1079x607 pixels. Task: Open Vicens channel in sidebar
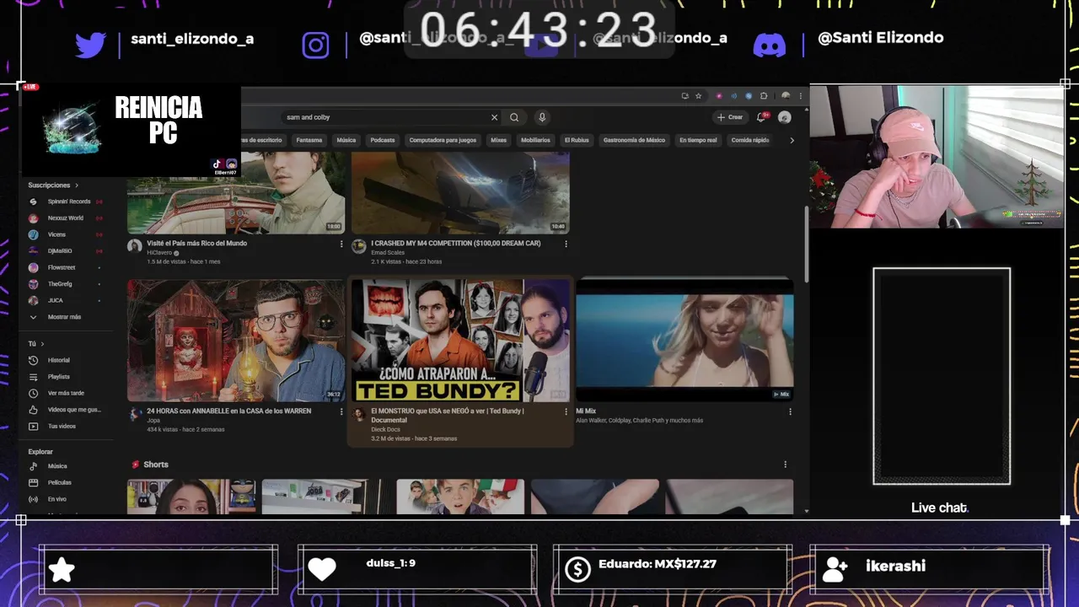66,234
